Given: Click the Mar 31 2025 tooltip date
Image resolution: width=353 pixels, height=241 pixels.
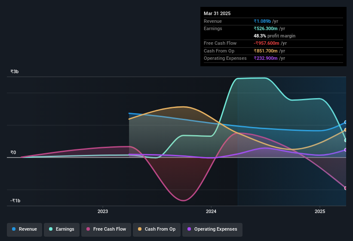Looking at the screenshot, I should click(217, 13).
